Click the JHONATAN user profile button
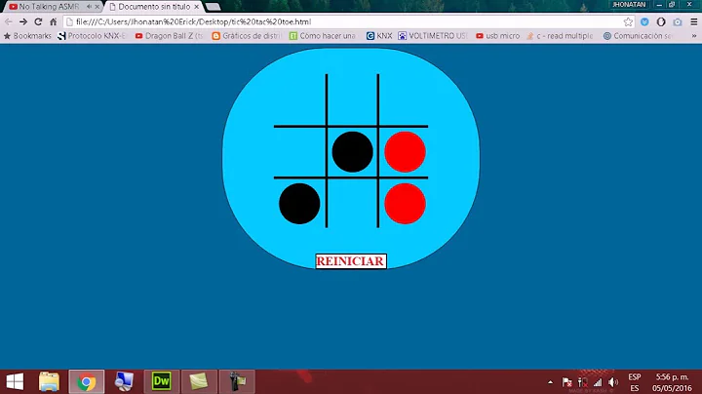The image size is (702, 394). pos(629,5)
